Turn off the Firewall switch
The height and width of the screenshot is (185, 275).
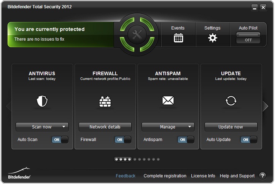click(123, 140)
